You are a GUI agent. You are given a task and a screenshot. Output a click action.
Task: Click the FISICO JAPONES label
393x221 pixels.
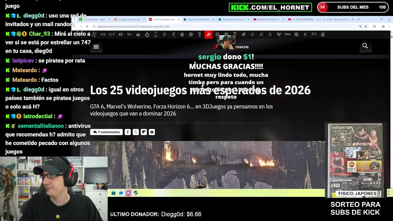click(357, 194)
